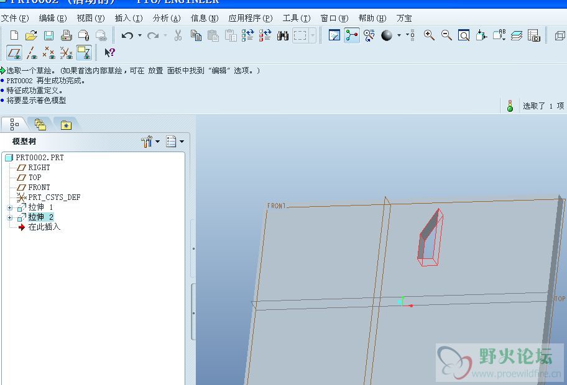Click the context-sensitive help pointer icon
The height and width of the screenshot is (385, 567).
coord(109,53)
